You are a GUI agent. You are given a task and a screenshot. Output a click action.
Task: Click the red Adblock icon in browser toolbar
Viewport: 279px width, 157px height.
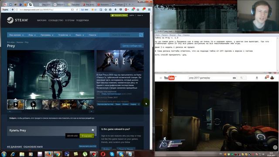[126, 10]
